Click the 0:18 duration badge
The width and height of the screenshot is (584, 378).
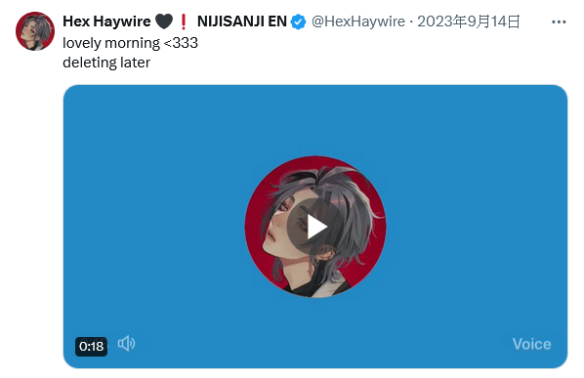pos(91,347)
